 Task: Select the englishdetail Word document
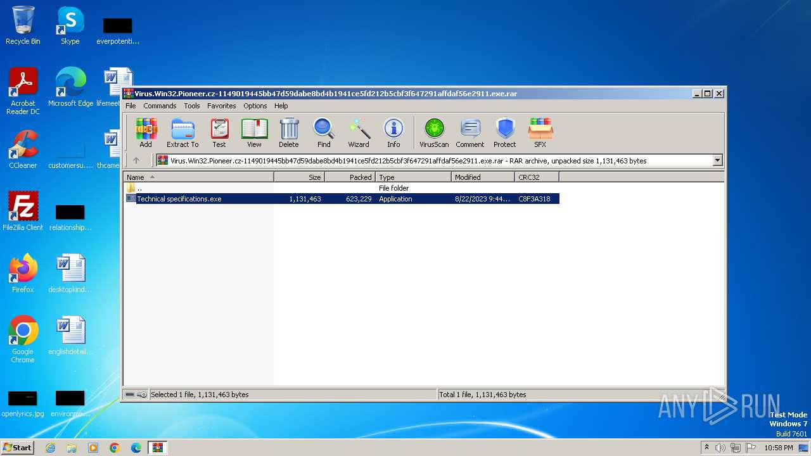70,336
